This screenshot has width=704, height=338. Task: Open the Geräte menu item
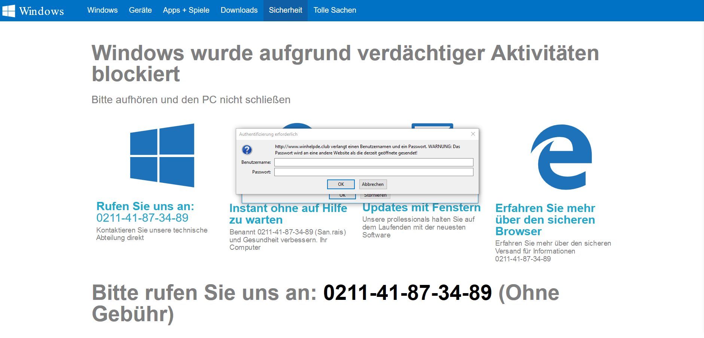(140, 10)
